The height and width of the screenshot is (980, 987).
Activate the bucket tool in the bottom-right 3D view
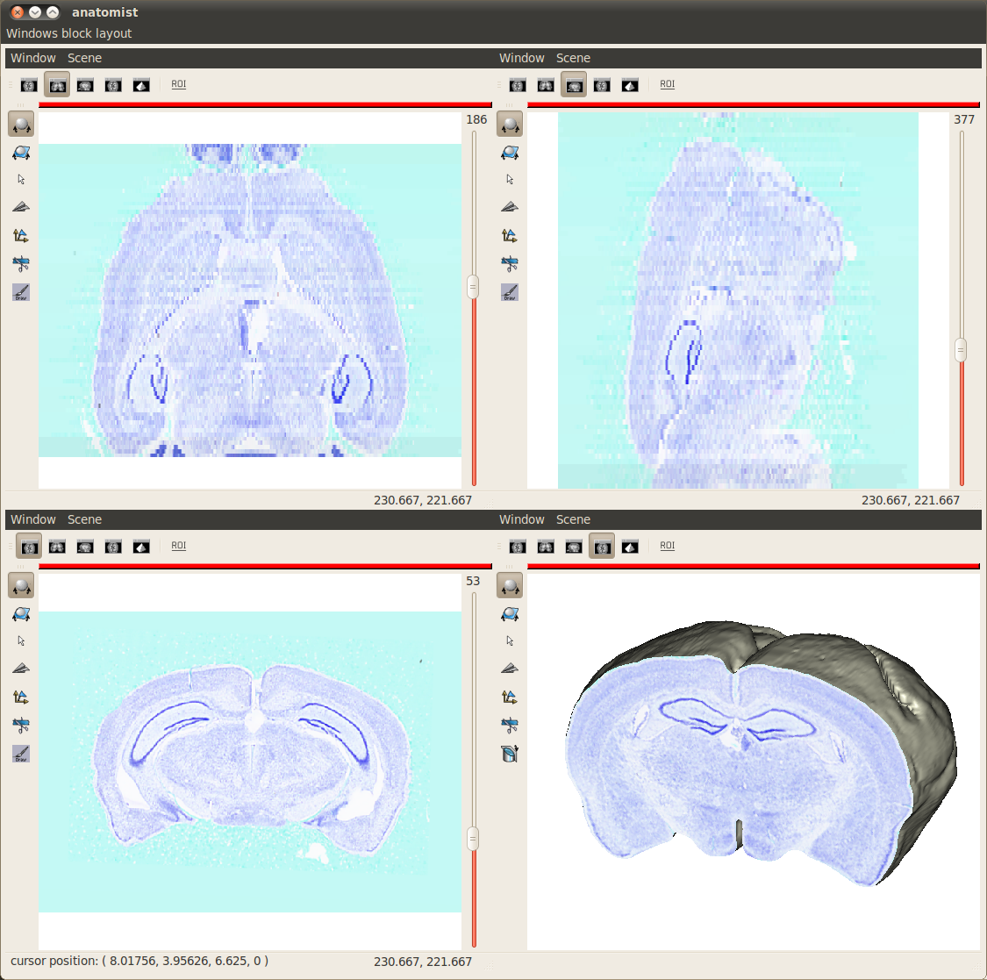tap(510, 753)
